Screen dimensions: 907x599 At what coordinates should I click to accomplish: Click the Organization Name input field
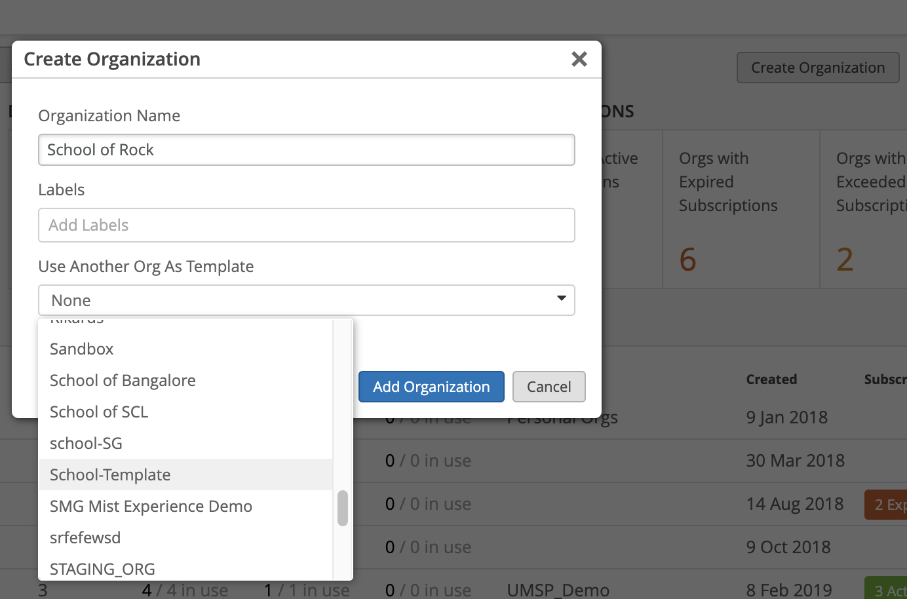tap(306, 150)
